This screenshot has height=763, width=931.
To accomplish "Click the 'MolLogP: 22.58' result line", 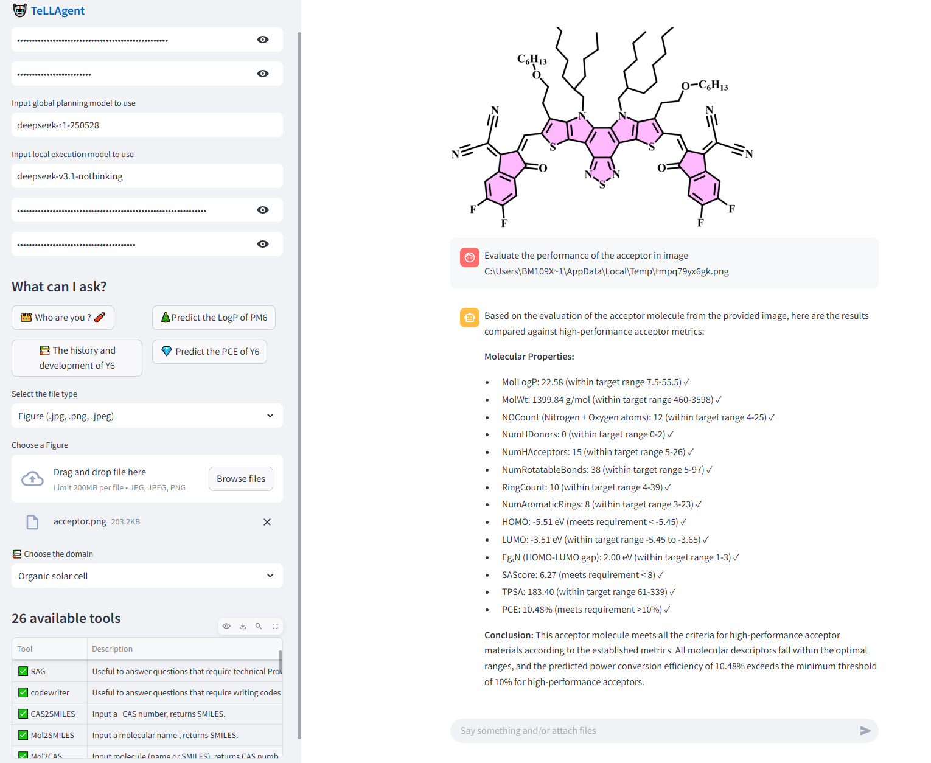I will coord(596,382).
